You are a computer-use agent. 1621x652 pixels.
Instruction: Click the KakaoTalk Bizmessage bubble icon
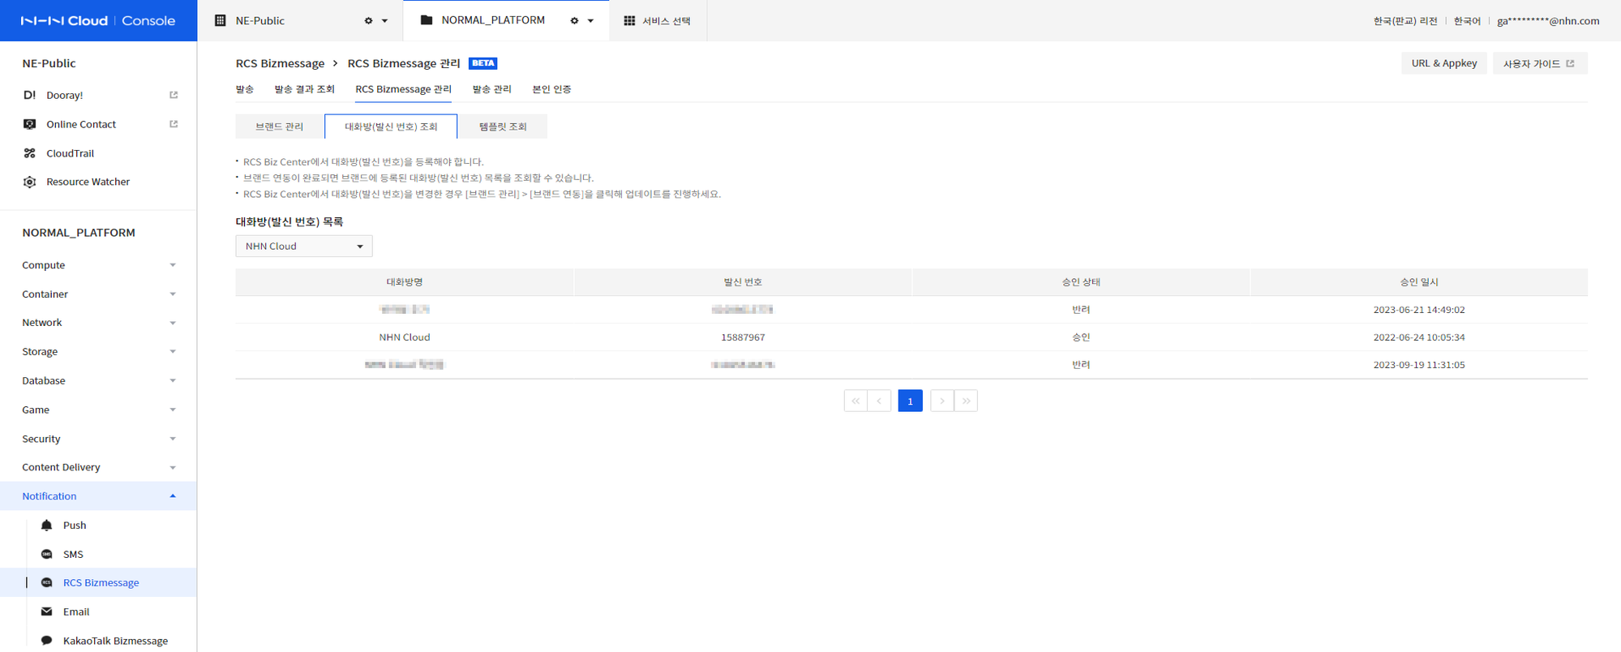pos(47,641)
